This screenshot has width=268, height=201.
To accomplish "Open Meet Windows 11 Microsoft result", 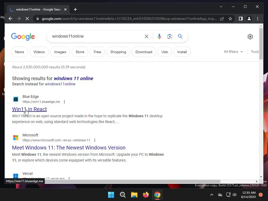I will pyautogui.click(x=69, y=148).
